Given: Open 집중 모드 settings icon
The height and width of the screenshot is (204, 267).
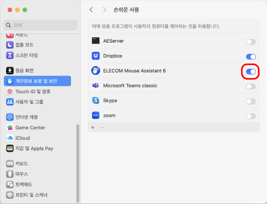Looking at the screenshot, I should coord(10,45).
